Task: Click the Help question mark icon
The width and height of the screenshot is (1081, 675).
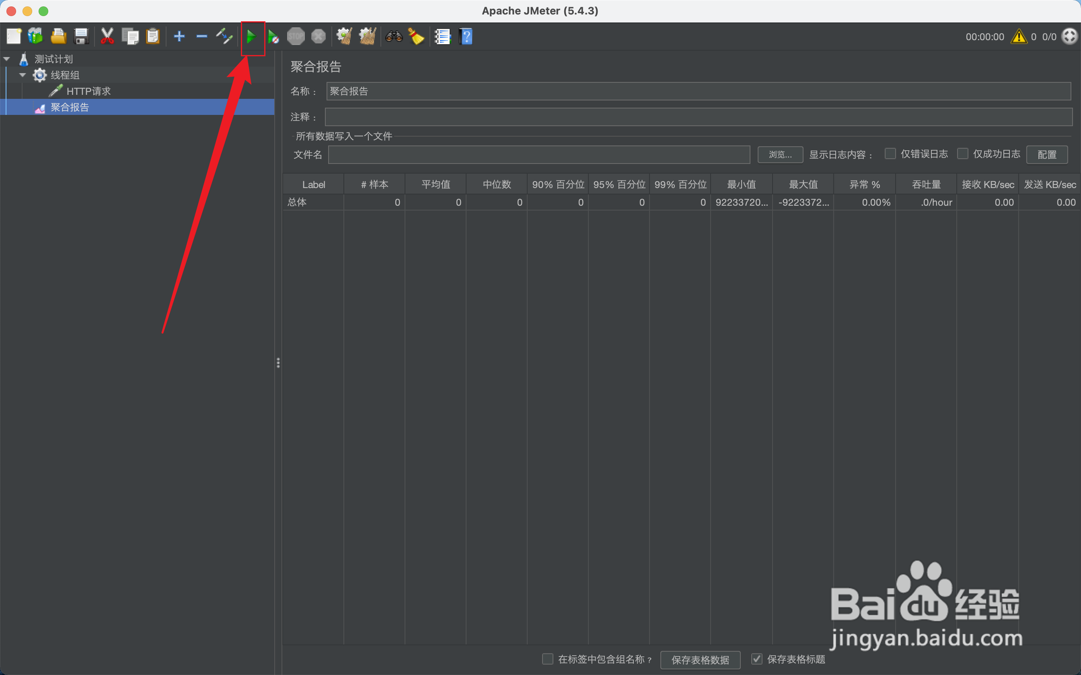Action: pos(465,37)
